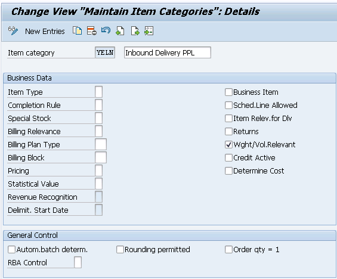Click the Item Type input field
This screenshot has width=337, height=279.
[98, 92]
